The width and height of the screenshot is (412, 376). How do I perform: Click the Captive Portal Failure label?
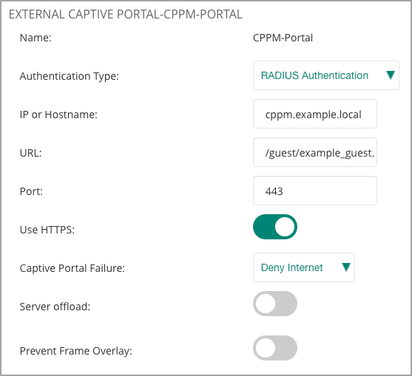(72, 268)
